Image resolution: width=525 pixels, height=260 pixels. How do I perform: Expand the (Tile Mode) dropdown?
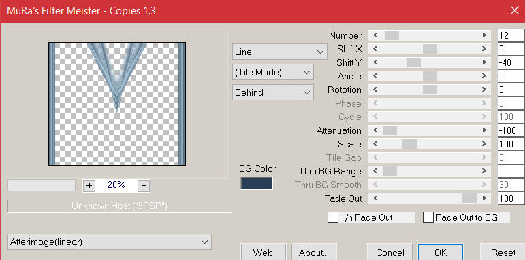[273, 72]
